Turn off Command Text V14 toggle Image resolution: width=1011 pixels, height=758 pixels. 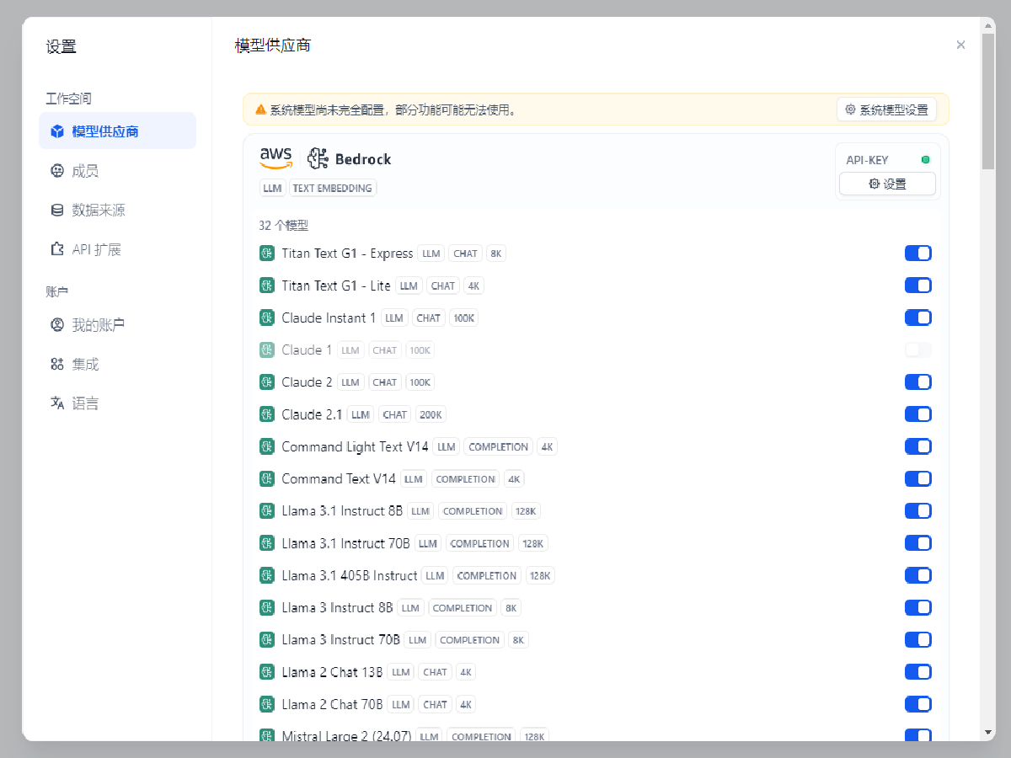coord(917,479)
